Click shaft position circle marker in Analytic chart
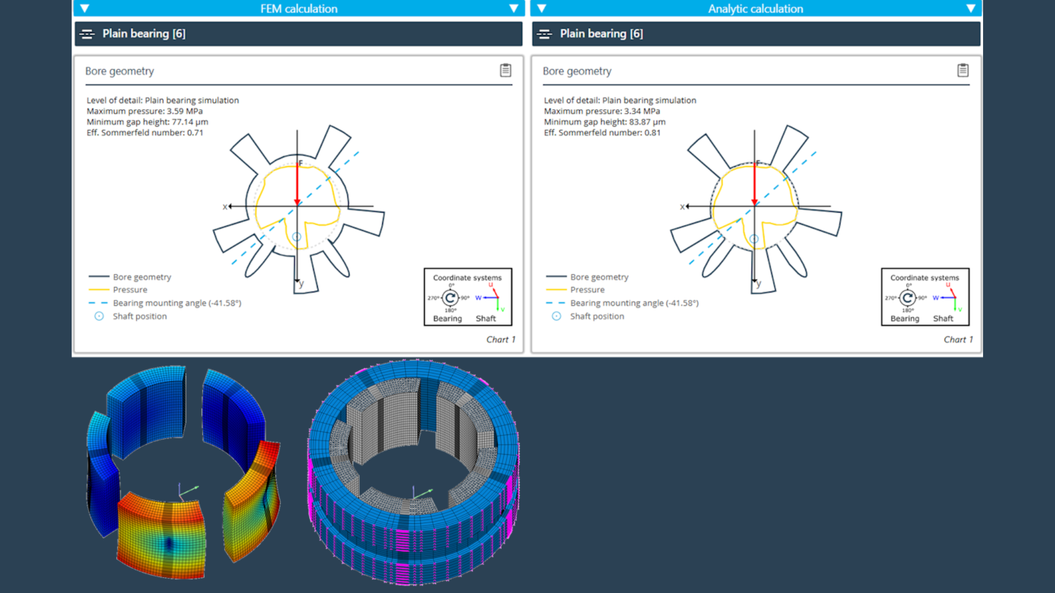 (754, 239)
